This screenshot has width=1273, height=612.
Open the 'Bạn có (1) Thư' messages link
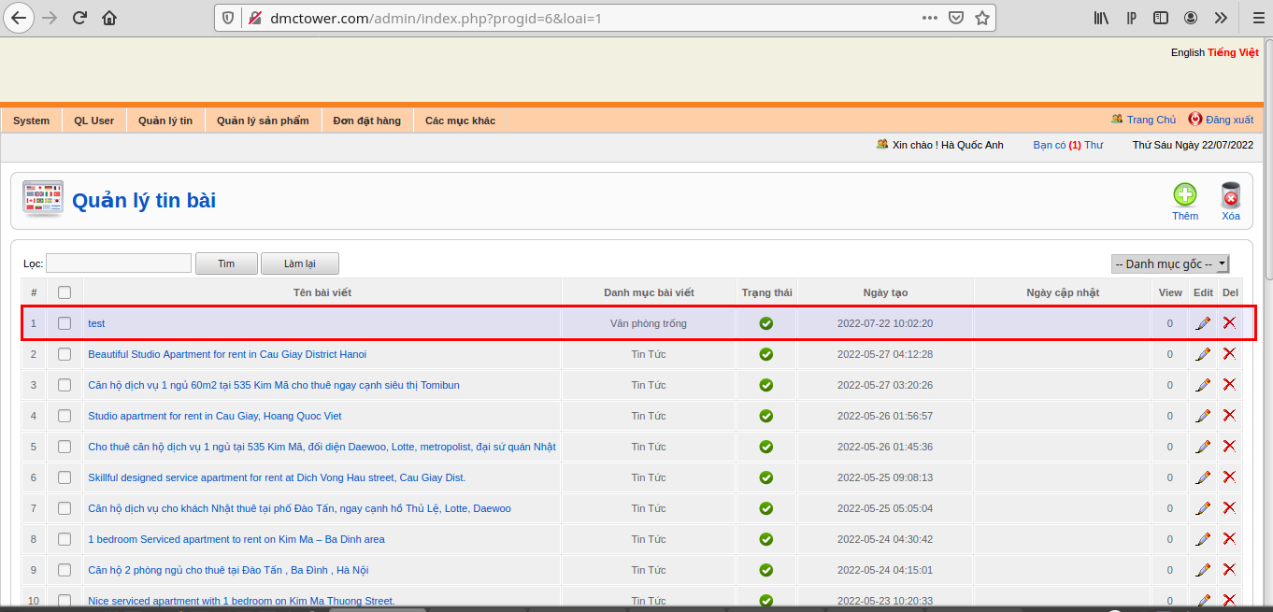1068,145
